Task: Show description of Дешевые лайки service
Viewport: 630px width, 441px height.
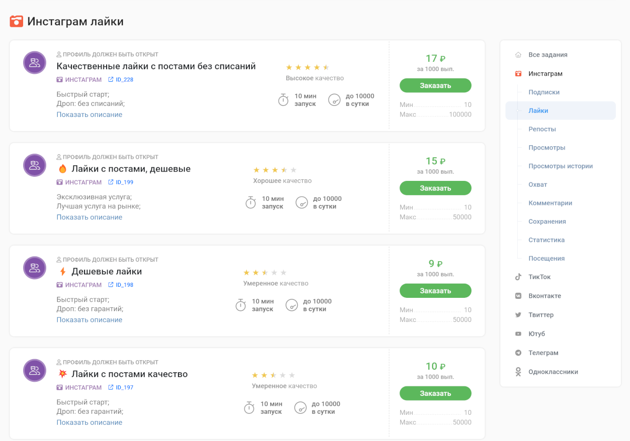Action: click(89, 320)
